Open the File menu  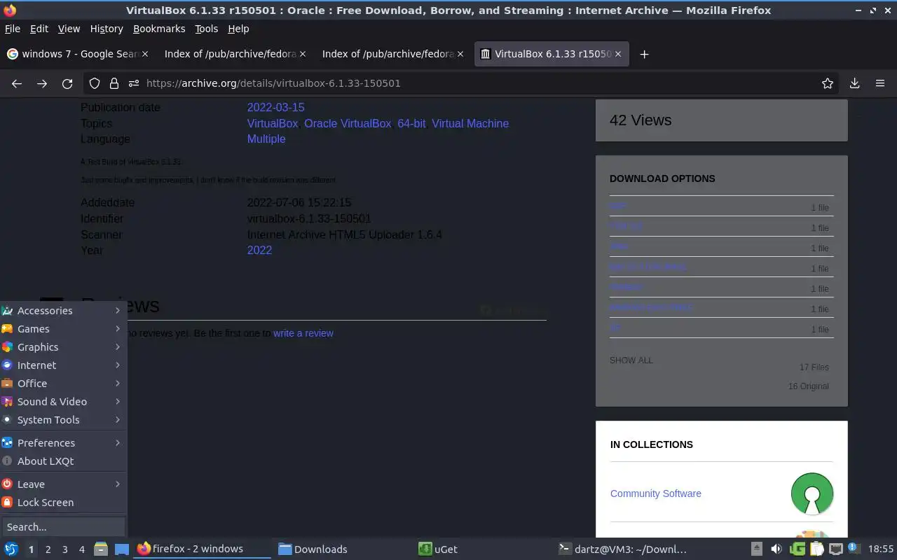(13, 29)
